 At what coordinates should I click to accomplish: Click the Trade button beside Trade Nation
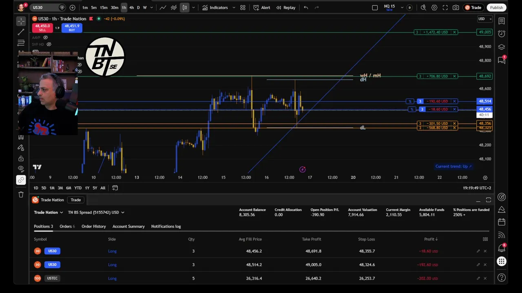76,200
